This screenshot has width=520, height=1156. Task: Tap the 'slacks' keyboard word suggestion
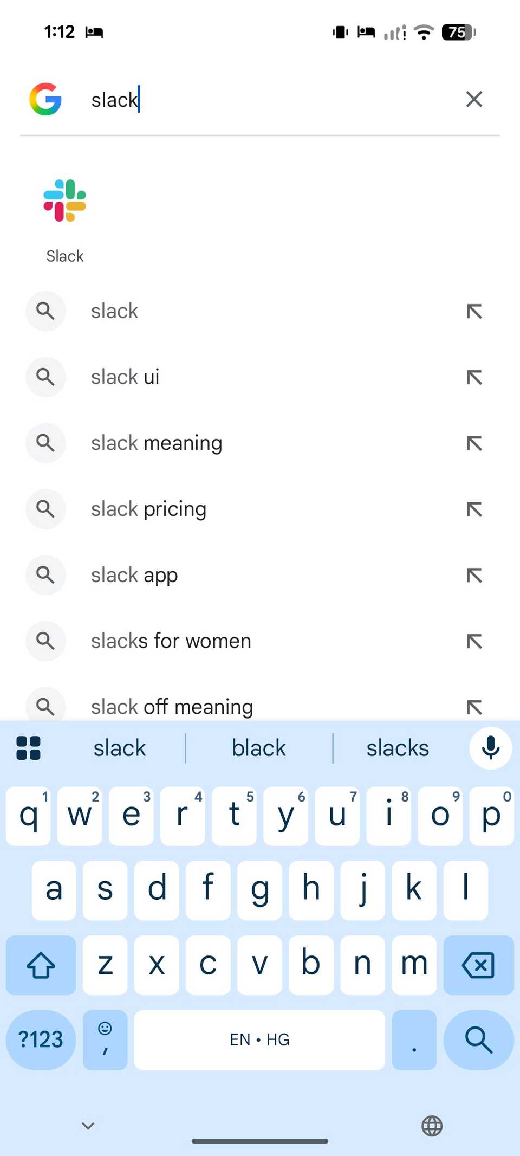coord(398,748)
